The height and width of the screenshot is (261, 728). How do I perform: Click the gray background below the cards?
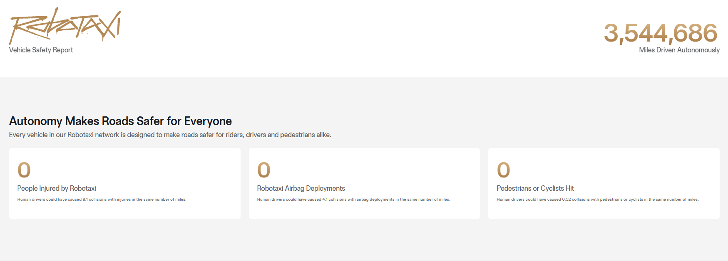(x=364, y=241)
